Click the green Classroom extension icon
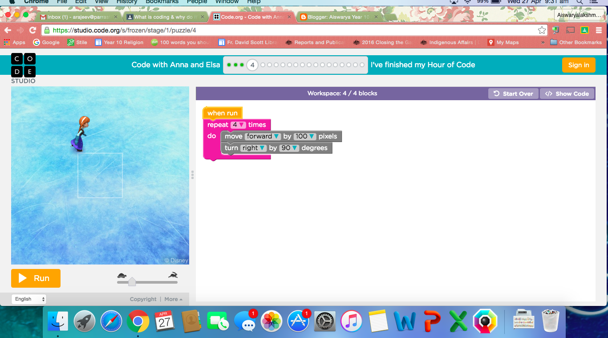 click(584, 30)
